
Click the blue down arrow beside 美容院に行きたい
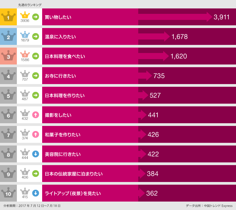pos(35,154)
